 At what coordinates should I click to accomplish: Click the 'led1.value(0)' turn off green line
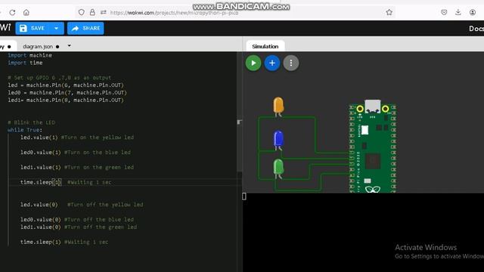79,227
